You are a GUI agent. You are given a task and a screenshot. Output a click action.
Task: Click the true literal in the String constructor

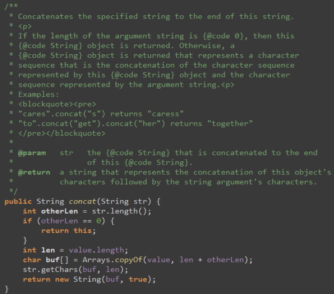click(x=138, y=279)
